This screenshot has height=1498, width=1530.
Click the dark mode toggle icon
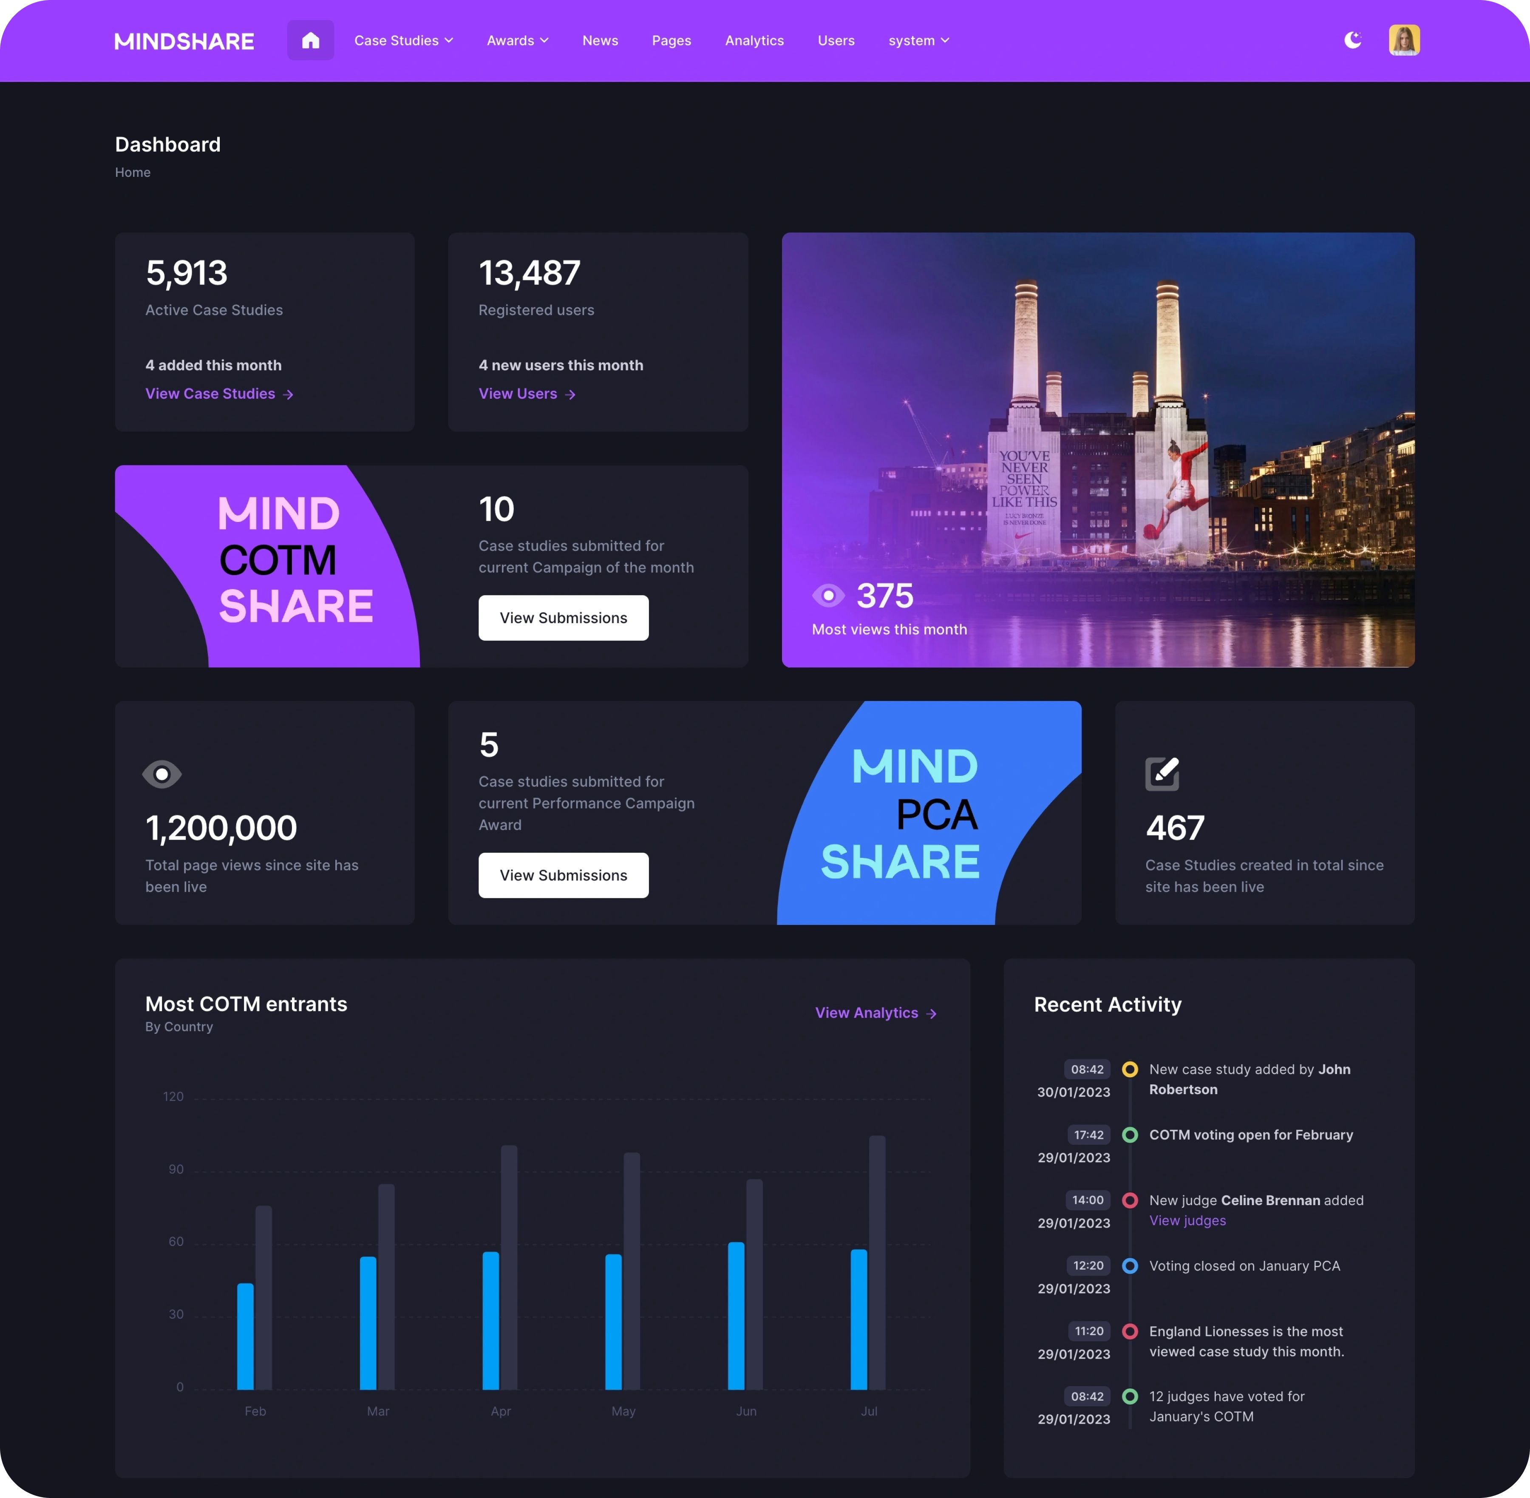click(1356, 40)
